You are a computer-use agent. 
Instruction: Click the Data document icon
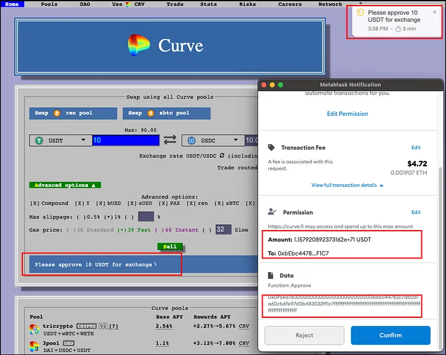pyautogui.click(x=271, y=275)
